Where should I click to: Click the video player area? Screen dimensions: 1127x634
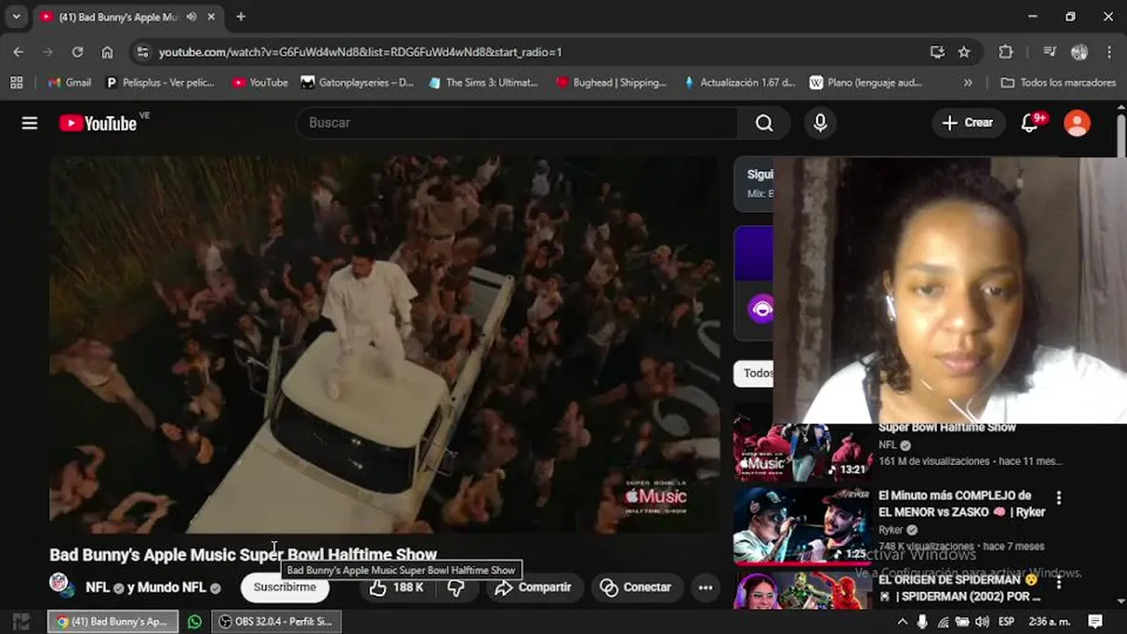tap(385, 344)
